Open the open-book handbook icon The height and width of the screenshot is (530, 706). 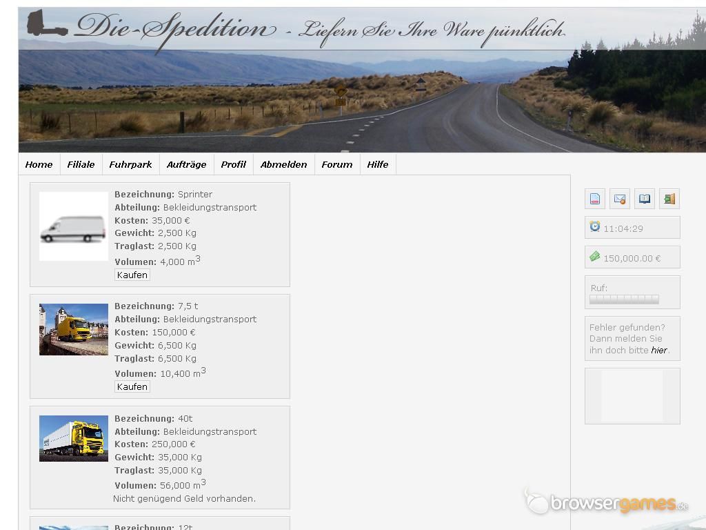[645, 199]
